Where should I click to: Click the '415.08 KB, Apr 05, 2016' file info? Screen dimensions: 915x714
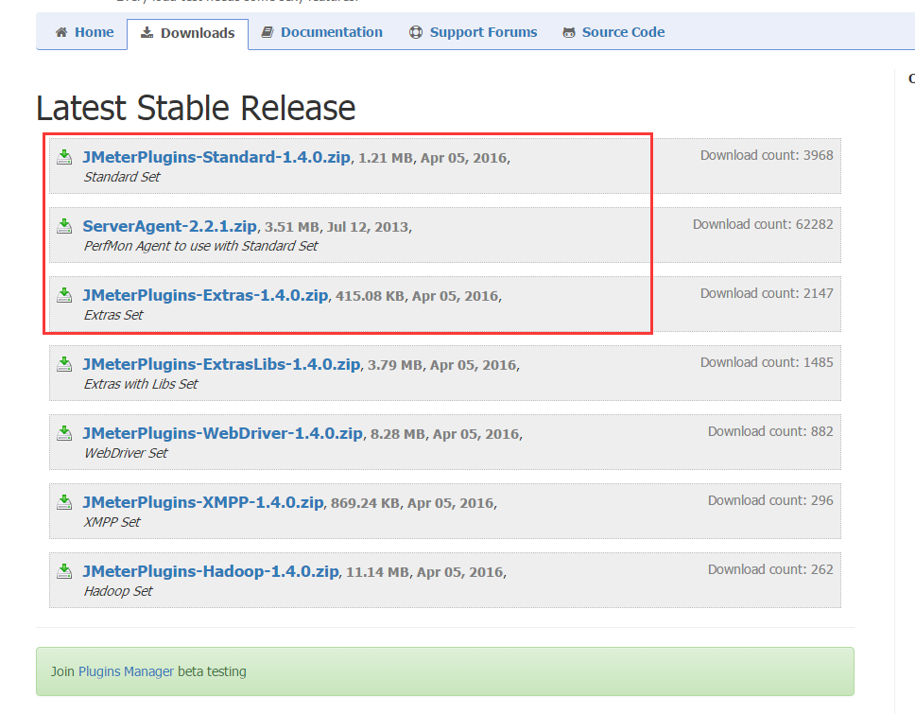pos(417,296)
